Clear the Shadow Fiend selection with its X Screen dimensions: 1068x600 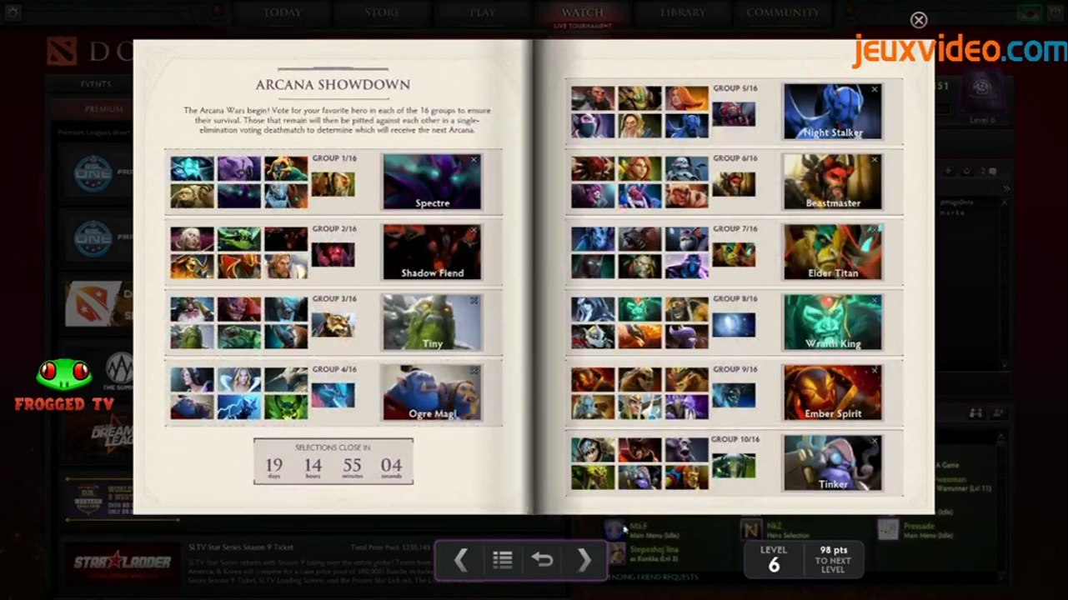tap(474, 230)
